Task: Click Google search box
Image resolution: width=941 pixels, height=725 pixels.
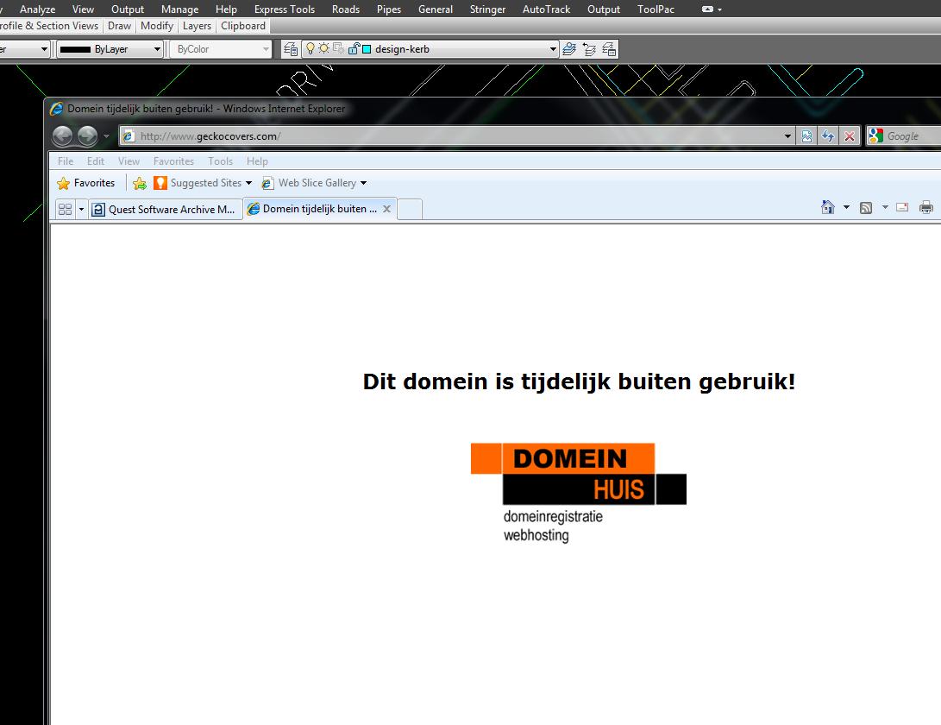Action: pos(904,136)
